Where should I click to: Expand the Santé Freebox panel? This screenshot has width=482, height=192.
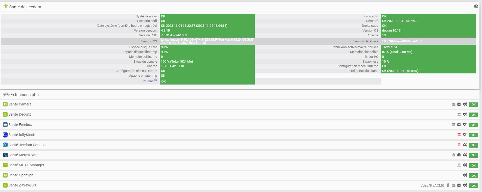click(20, 125)
